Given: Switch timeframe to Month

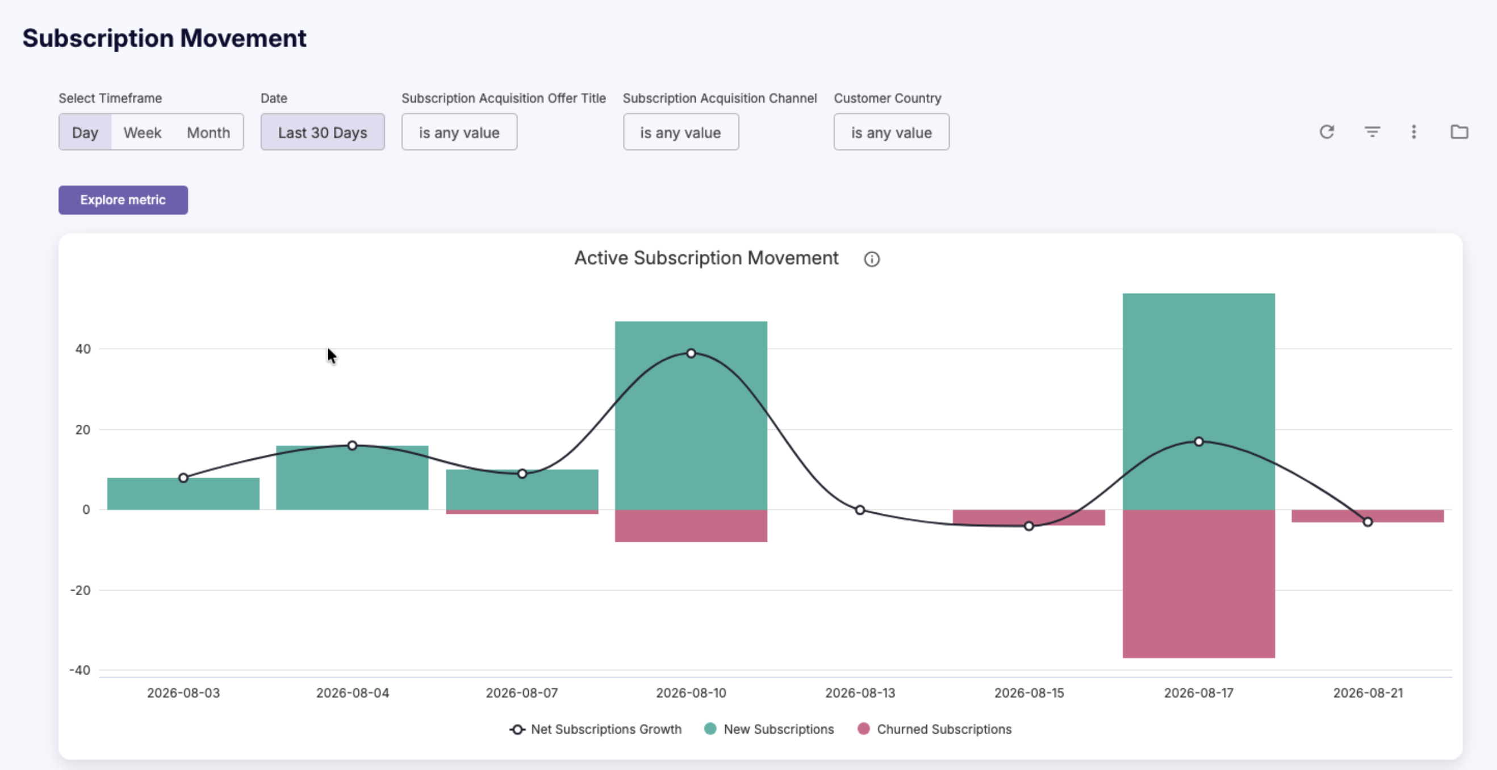Looking at the screenshot, I should [208, 132].
